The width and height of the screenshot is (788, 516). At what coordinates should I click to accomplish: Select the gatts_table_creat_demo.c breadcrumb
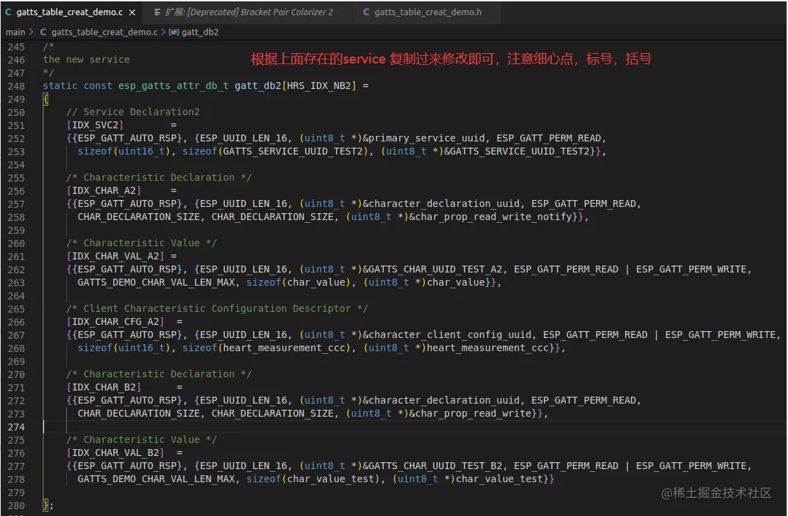[x=104, y=32]
